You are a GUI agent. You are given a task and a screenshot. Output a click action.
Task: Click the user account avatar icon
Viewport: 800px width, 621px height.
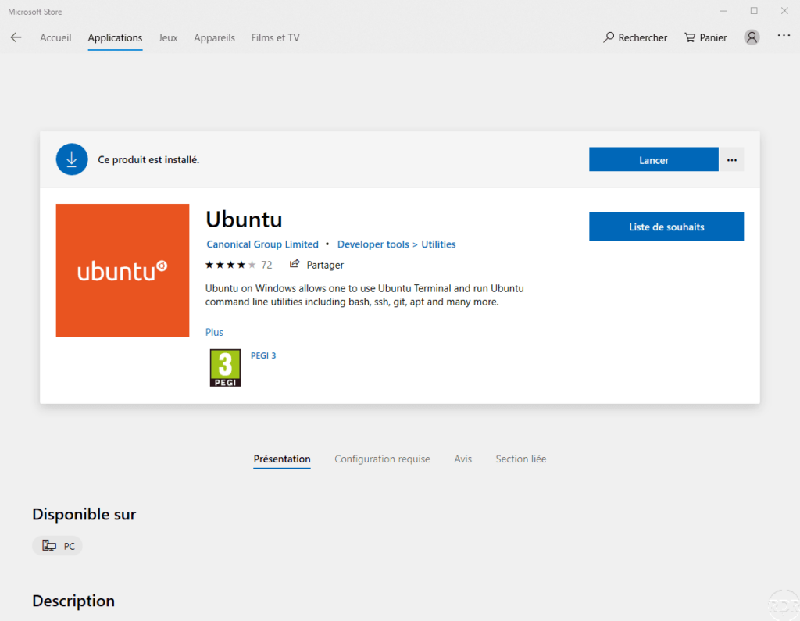(x=752, y=37)
